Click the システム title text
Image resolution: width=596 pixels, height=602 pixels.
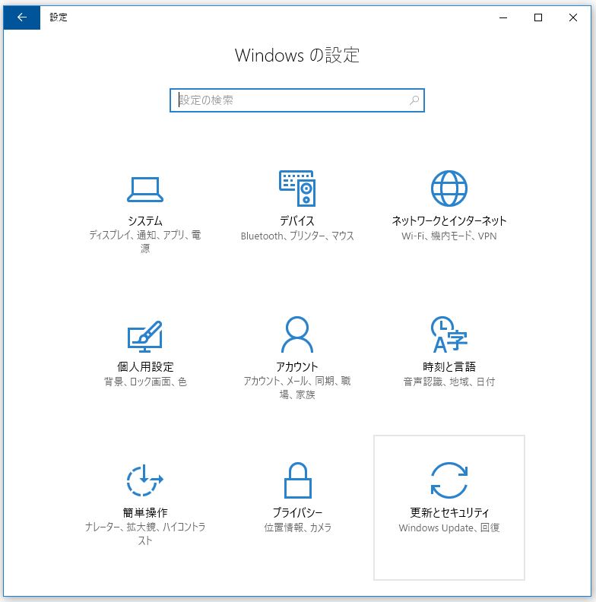pos(145,220)
